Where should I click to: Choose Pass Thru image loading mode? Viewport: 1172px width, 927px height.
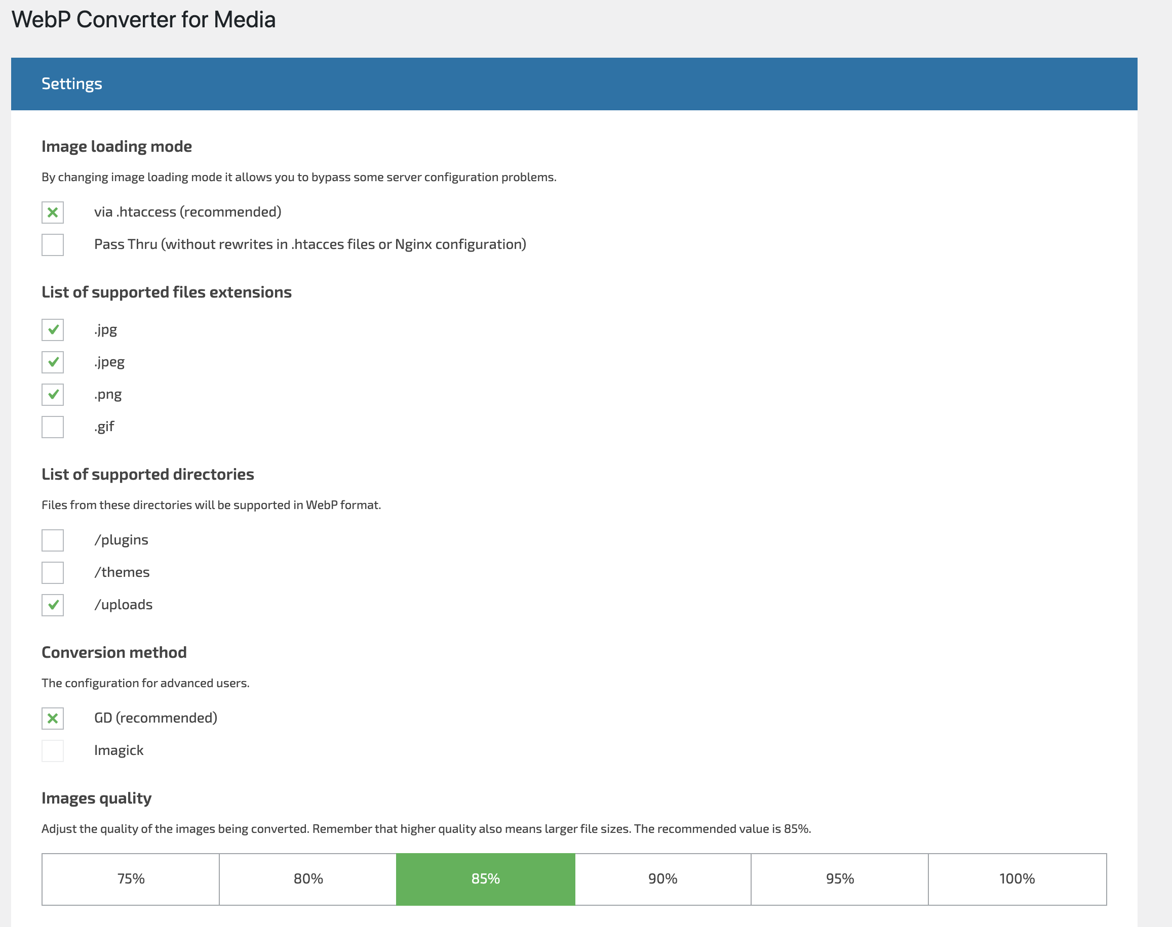coord(53,245)
